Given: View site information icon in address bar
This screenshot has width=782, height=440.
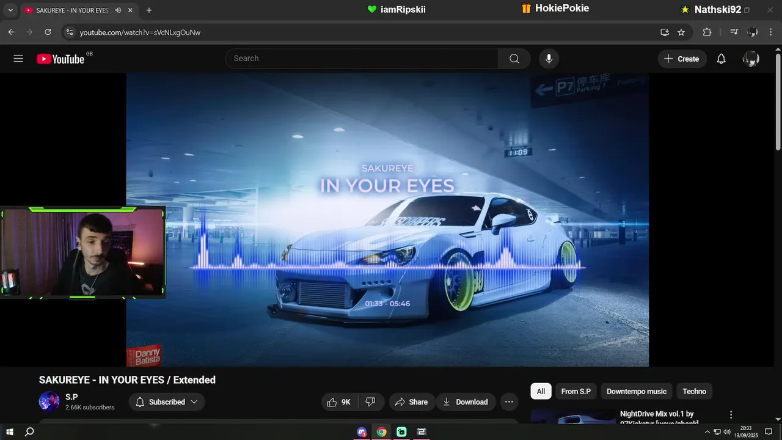Looking at the screenshot, I should [70, 32].
